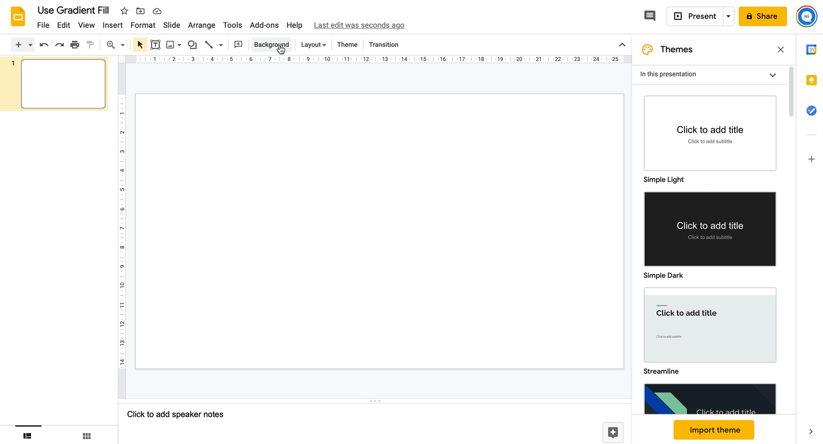Open the File menu
The width and height of the screenshot is (823, 444).
click(x=43, y=25)
